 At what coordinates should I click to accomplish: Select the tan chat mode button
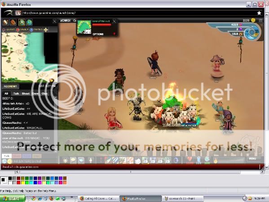click(x=37, y=156)
